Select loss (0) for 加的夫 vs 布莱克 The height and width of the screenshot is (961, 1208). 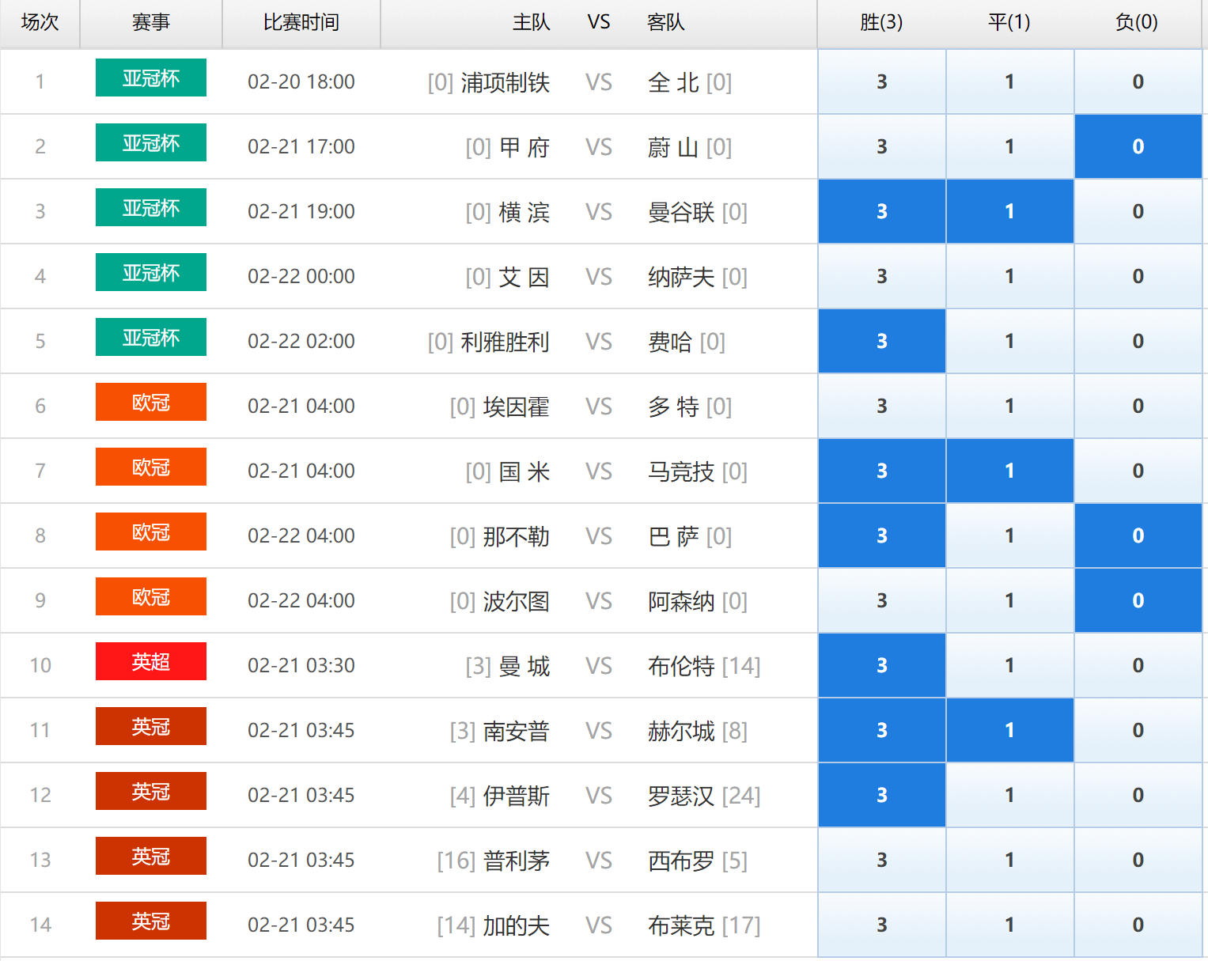click(1138, 925)
